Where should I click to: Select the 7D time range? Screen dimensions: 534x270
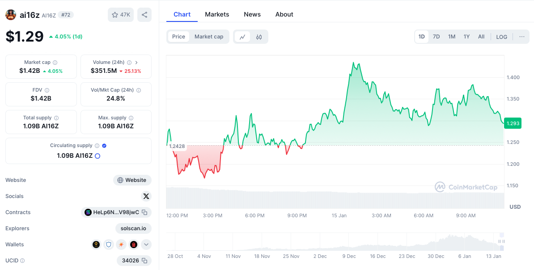tap(436, 37)
